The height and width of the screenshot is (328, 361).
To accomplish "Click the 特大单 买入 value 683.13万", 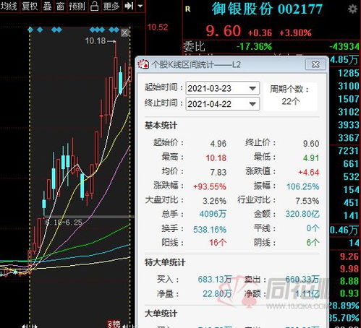I will (215, 280).
